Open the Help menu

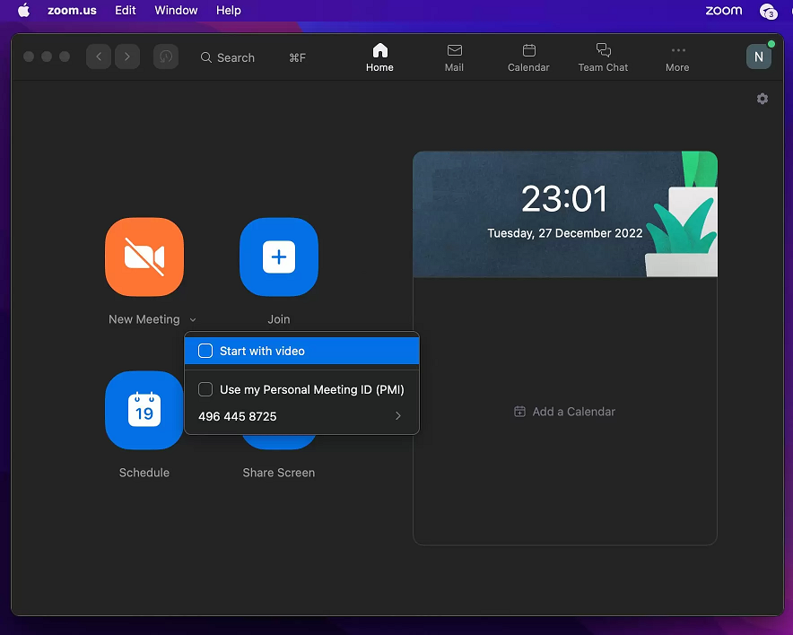pyautogui.click(x=229, y=10)
